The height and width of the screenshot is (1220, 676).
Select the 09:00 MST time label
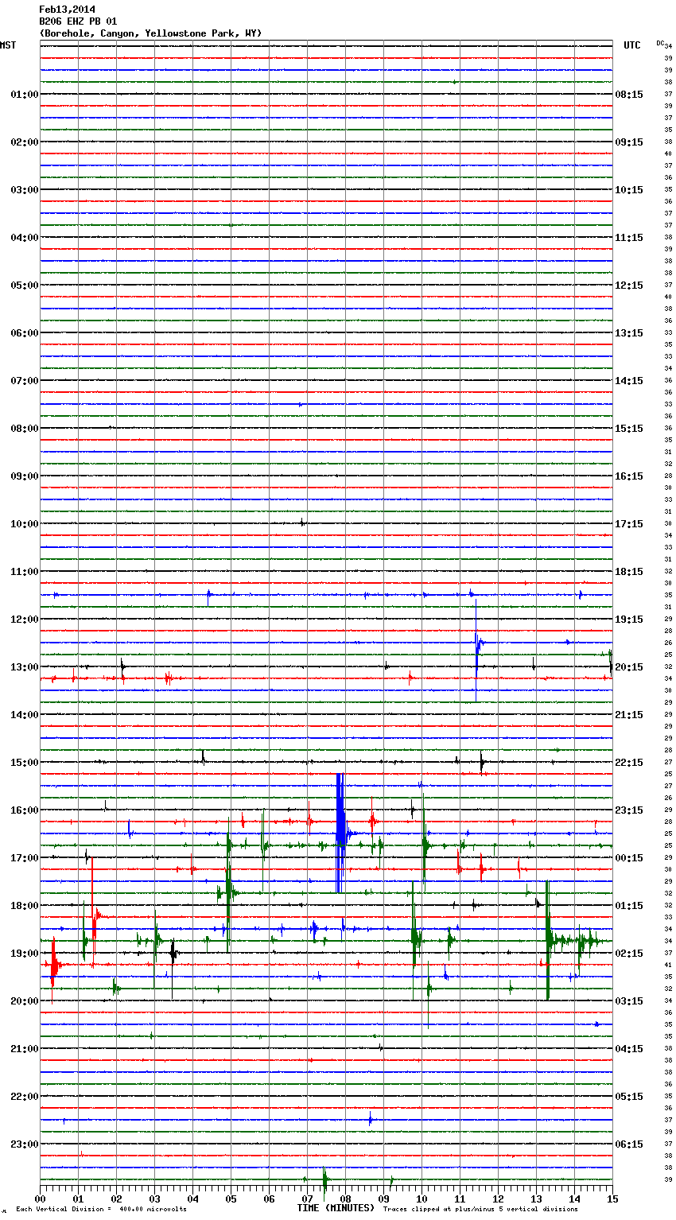(x=24, y=476)
